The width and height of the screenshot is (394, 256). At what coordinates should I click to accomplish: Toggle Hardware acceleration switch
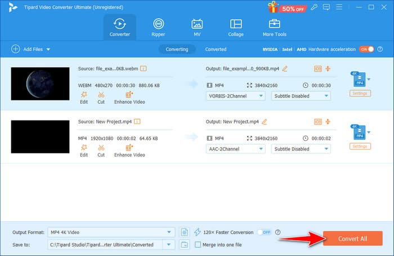pyautogui.click(x=366, y=49)
